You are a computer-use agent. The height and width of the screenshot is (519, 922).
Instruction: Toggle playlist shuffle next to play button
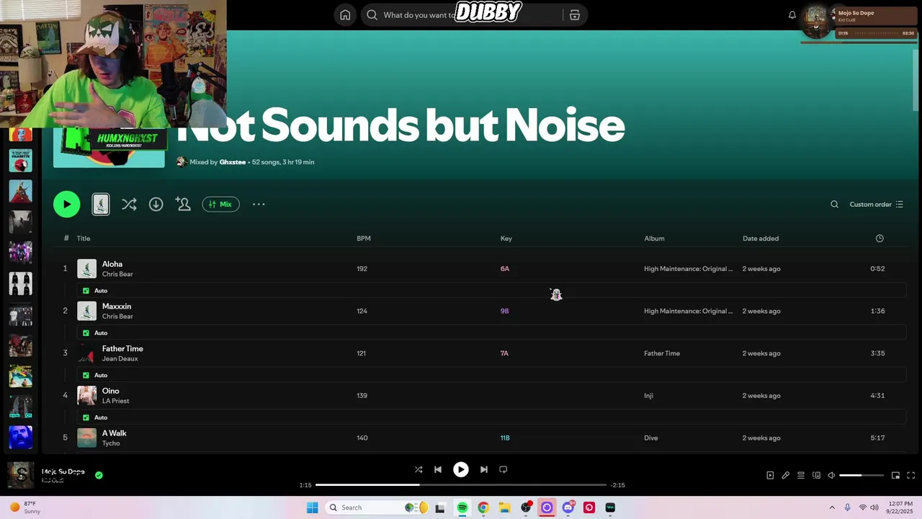click(x=129, y=204)
